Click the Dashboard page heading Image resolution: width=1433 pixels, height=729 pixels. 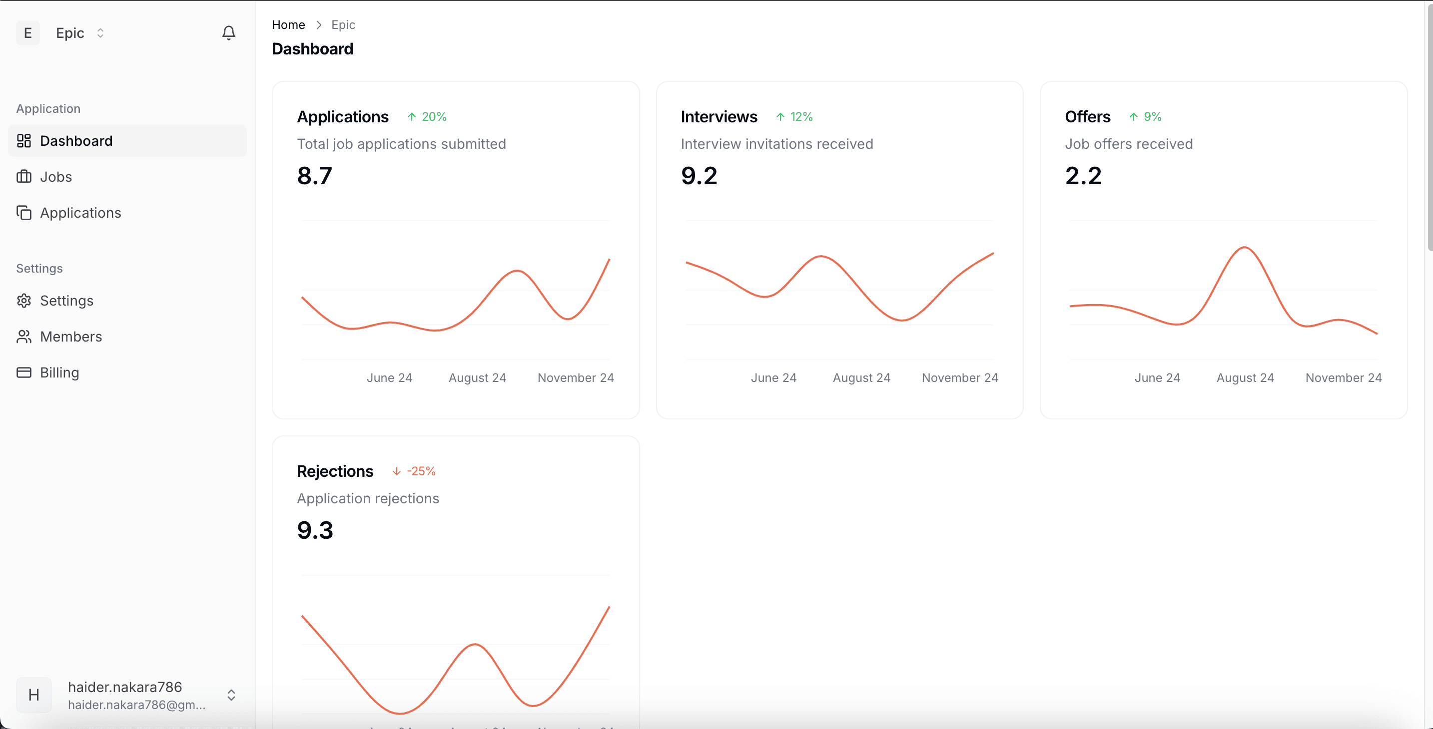(313, 49)
